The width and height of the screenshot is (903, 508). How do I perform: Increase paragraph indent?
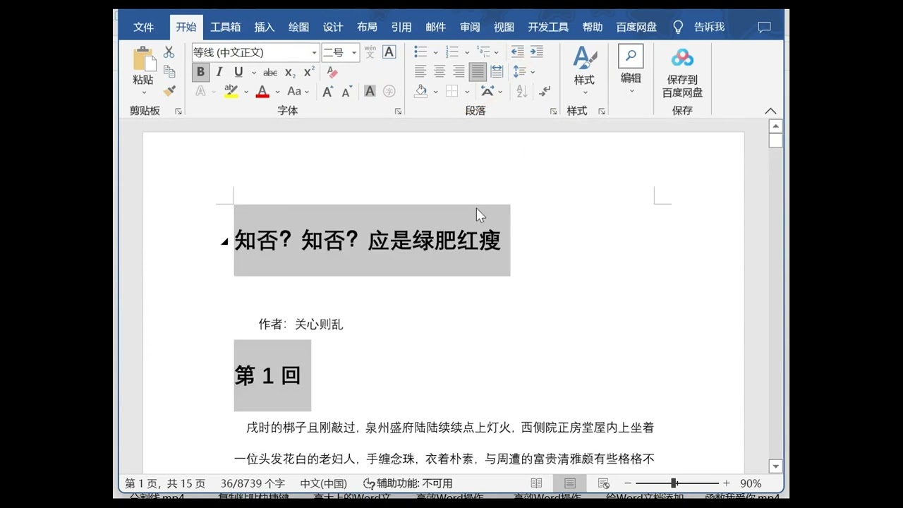[537, 52]
